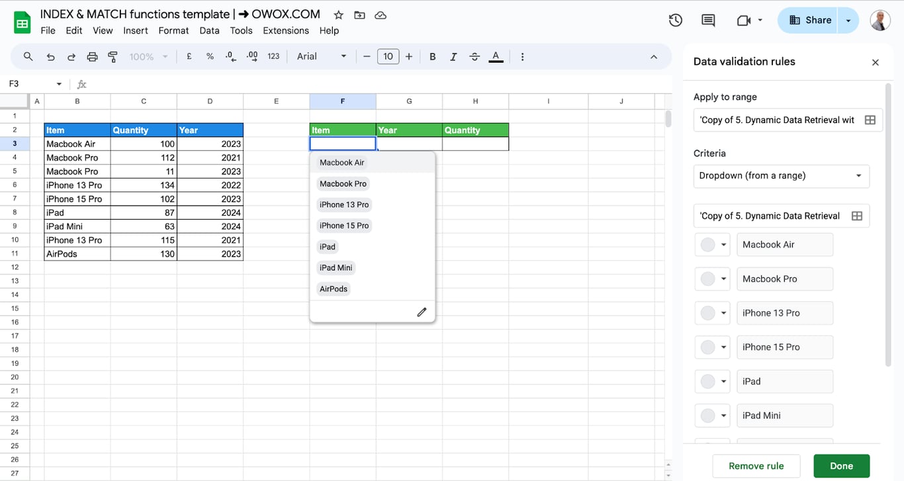
Task: Open color dropdown for iPhone 15 Pro option
Action: tap(712, 347)
